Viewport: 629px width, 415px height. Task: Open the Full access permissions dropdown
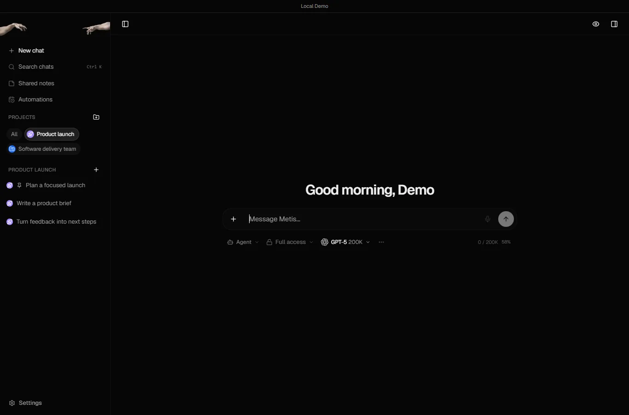(x=290, y=242)
